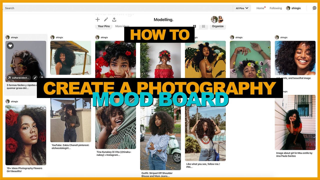Open the pin of woman under beach shelter

coord(70,58)
